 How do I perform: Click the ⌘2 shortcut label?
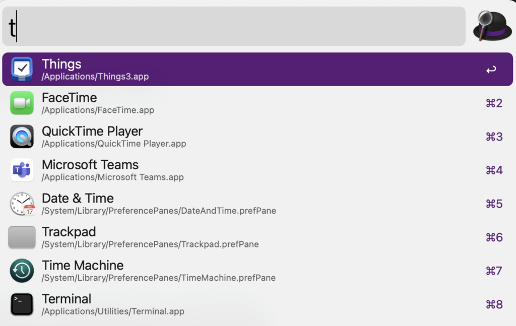tap(494, 103)
